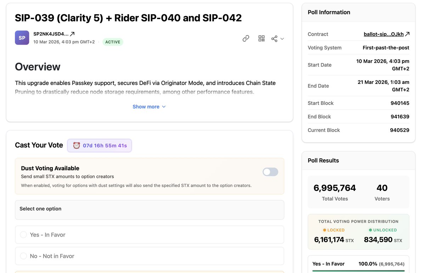Click First-past-the-post voting system value
The image size is (425, 273).
386,47
